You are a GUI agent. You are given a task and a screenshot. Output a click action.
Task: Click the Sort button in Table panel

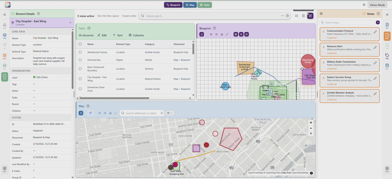[118, 35]
